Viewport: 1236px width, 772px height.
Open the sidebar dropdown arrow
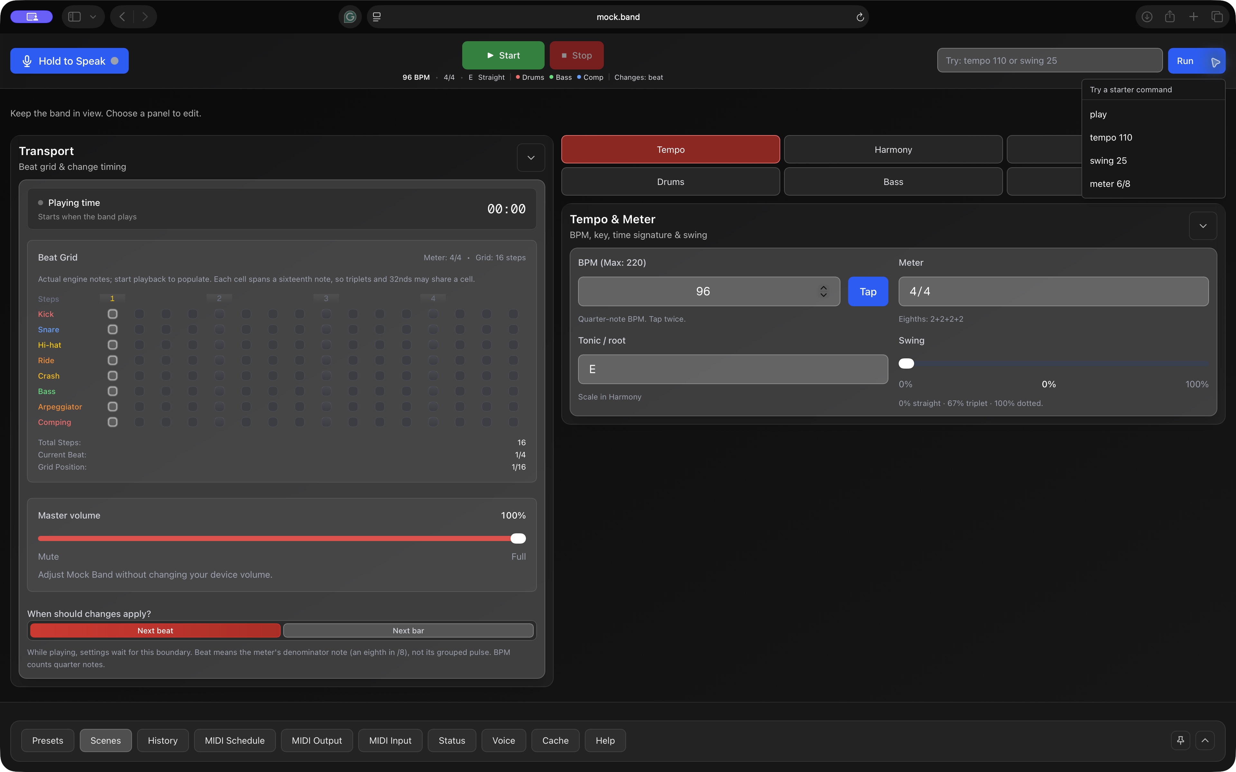pos(93,17)
